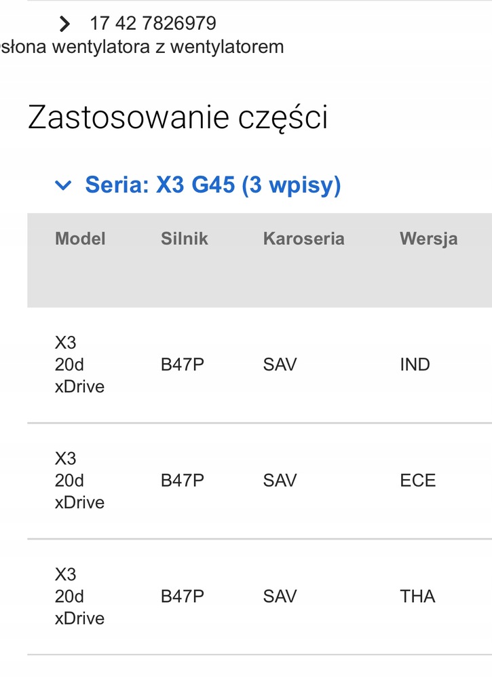
Task: Open the osłona wentylatora z wentylatorem link
Action: pyautogui.click(x=142, y=47)
